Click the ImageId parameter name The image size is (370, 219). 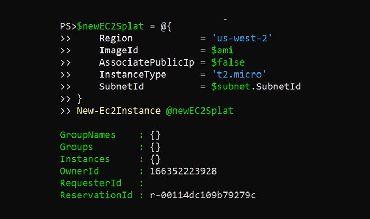tap(119, 51)
